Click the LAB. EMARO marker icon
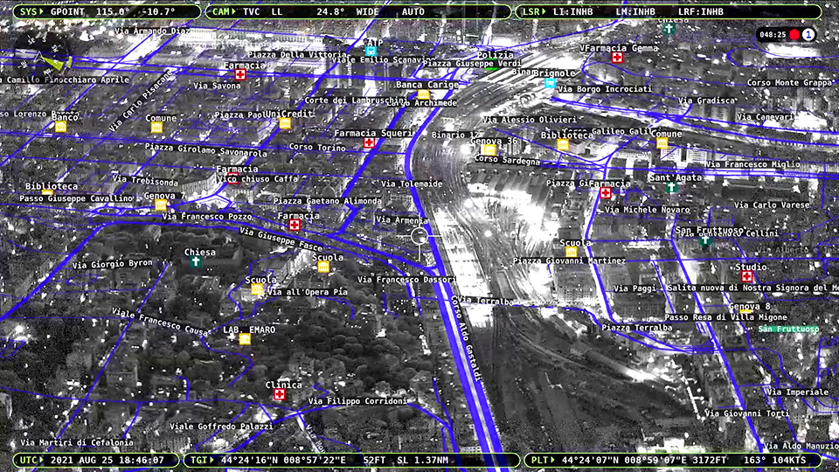 pyautogui.click(x=245, y=339)
